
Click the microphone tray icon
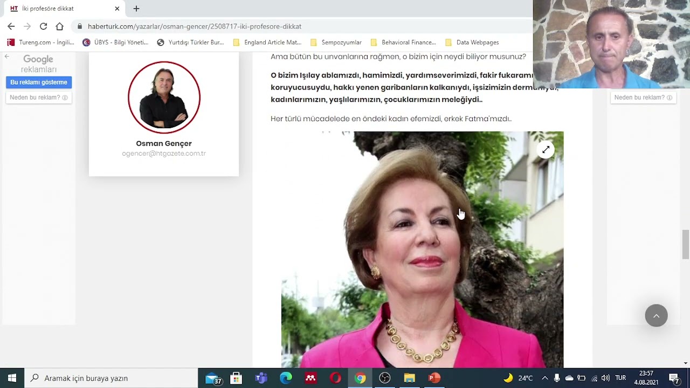(x=557, y=378)
